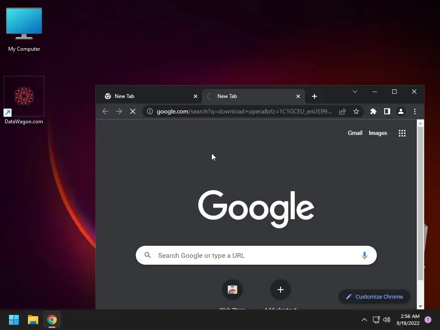
Task: Maximize the Chrome window
Action: click(x=394, y=92)
